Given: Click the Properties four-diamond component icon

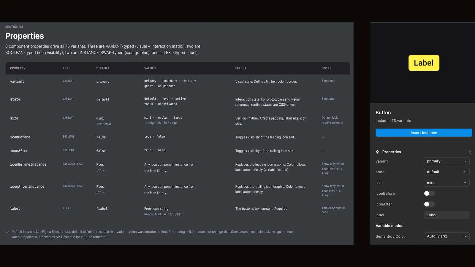Looking at the screenshot, I should (378, 152).
